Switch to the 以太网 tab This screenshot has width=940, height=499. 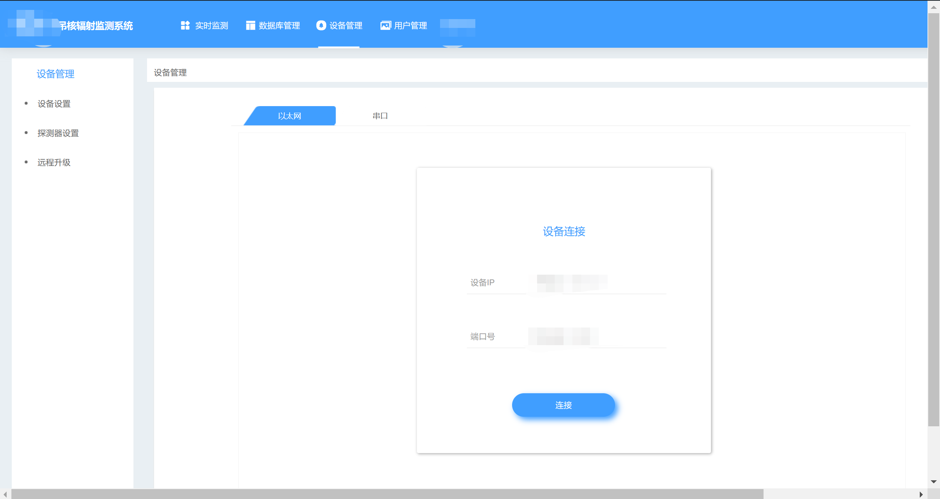pyautogui.click(x=290, y=116)
